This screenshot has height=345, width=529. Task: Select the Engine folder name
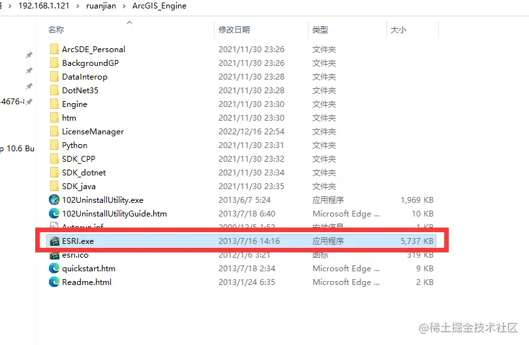coord(74,104)
